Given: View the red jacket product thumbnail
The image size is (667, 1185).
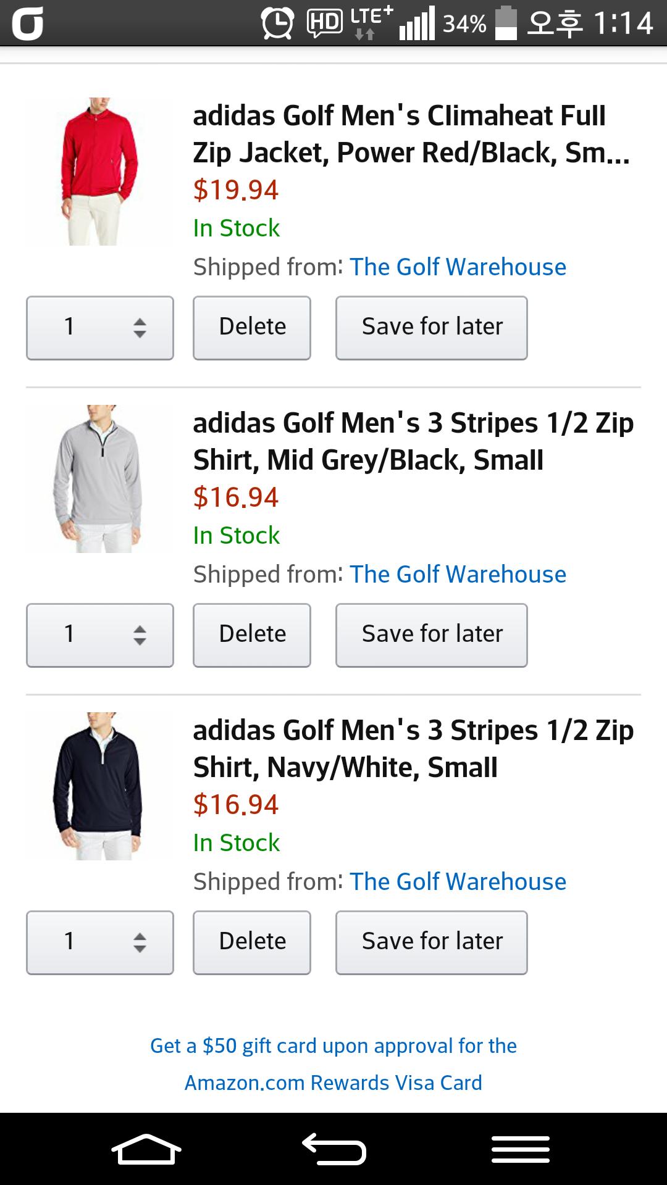Looking at the screenshot, I should click(x=99, y=172).
